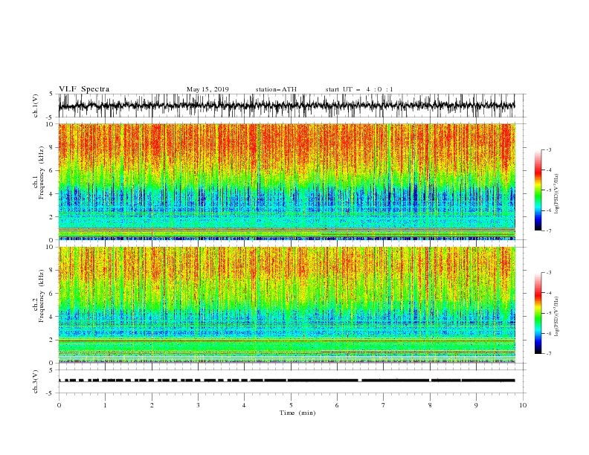Click the ch.1 PSD color scale bar

[538, 190]
